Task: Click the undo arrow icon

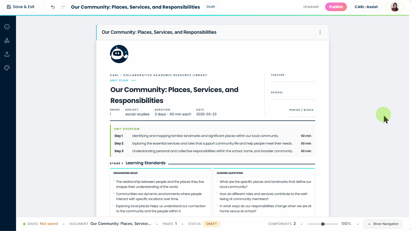Action: [x=53, y=7]
